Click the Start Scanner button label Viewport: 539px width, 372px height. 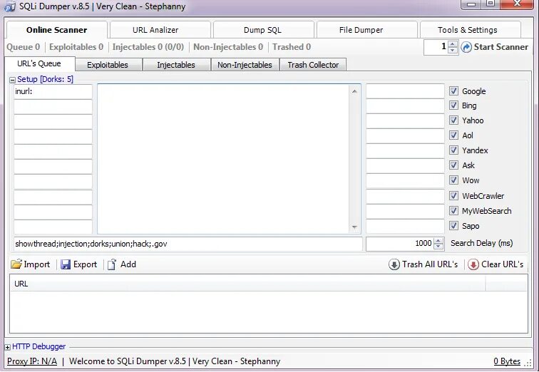[500, 47]
